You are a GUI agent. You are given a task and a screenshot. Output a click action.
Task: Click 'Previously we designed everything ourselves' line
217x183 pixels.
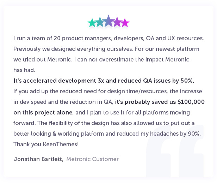pos(106,49)
